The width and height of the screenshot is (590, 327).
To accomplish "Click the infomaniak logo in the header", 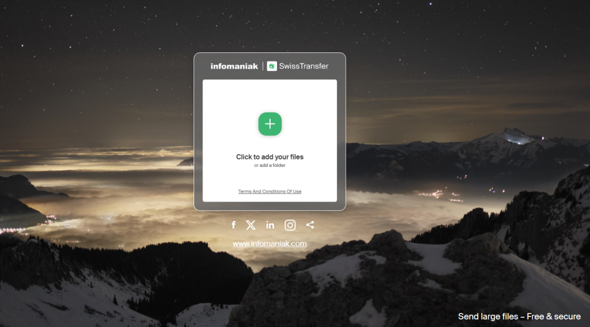I will click(234, 66).
